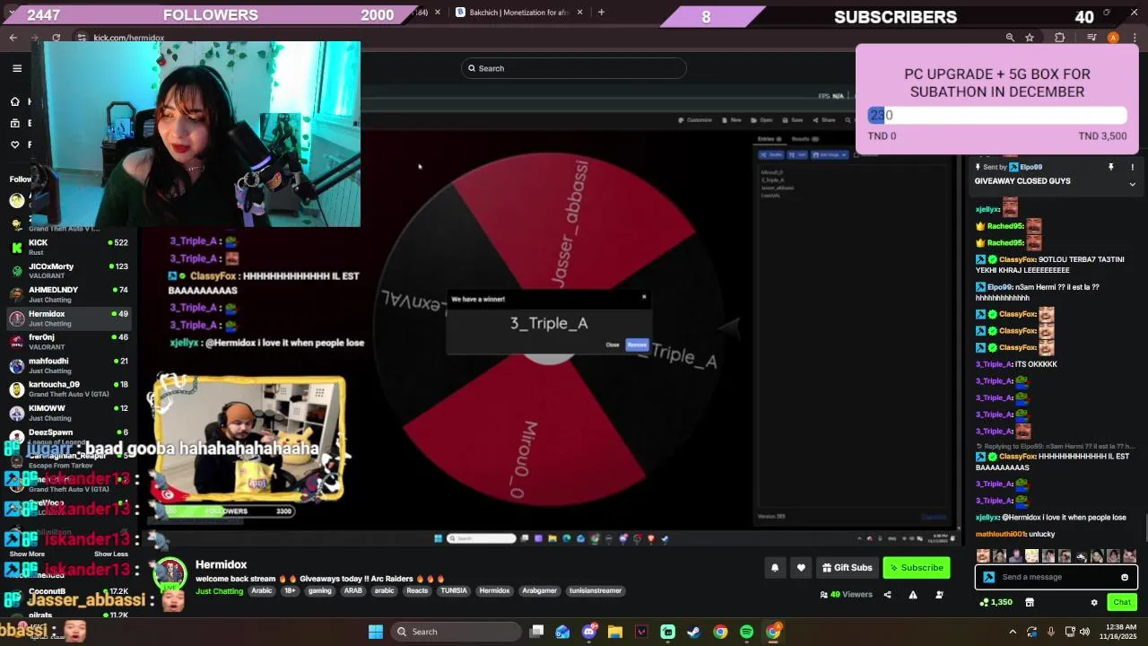The height and width of the screenshot is (646, 1148).
Task: Open Discord from the taskbar
Action: tap(589, 632)
